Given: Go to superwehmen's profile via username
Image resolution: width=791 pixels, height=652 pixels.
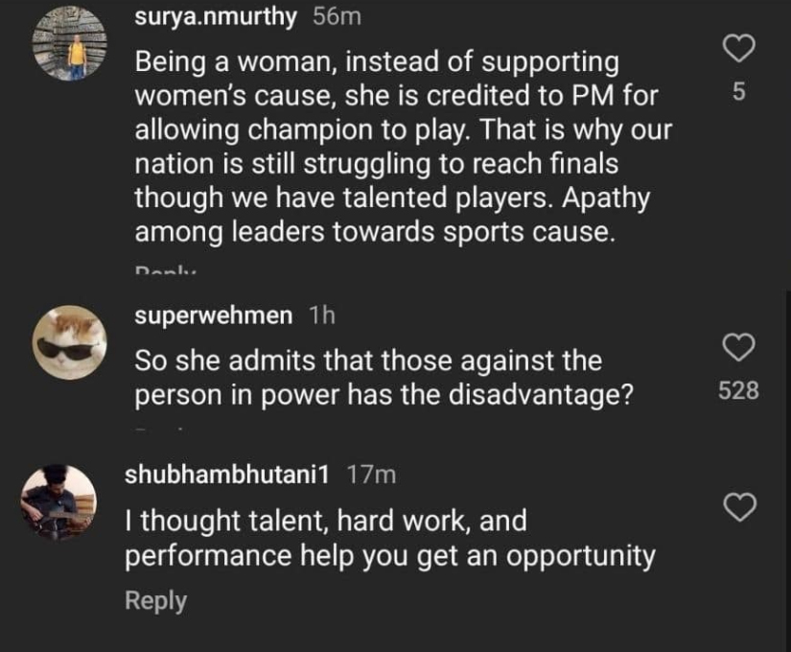Looking at the screenshot, I should point(215,314).
